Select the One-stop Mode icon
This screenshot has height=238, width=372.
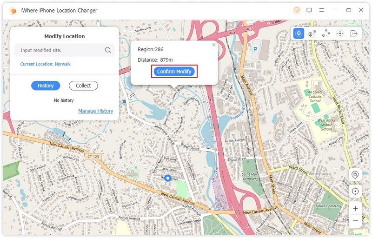(x=312, y=33)
